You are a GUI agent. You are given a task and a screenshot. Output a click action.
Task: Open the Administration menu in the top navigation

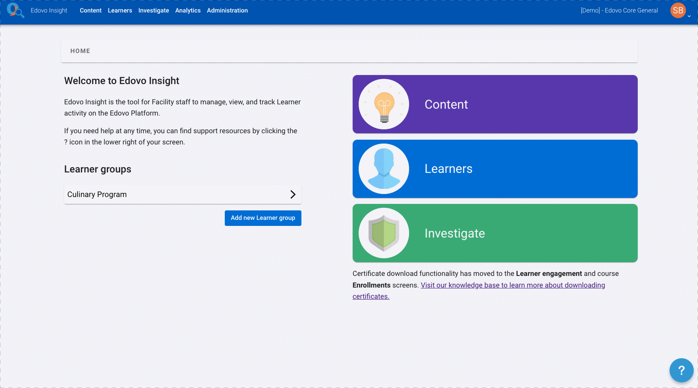(x=227, y=10)
